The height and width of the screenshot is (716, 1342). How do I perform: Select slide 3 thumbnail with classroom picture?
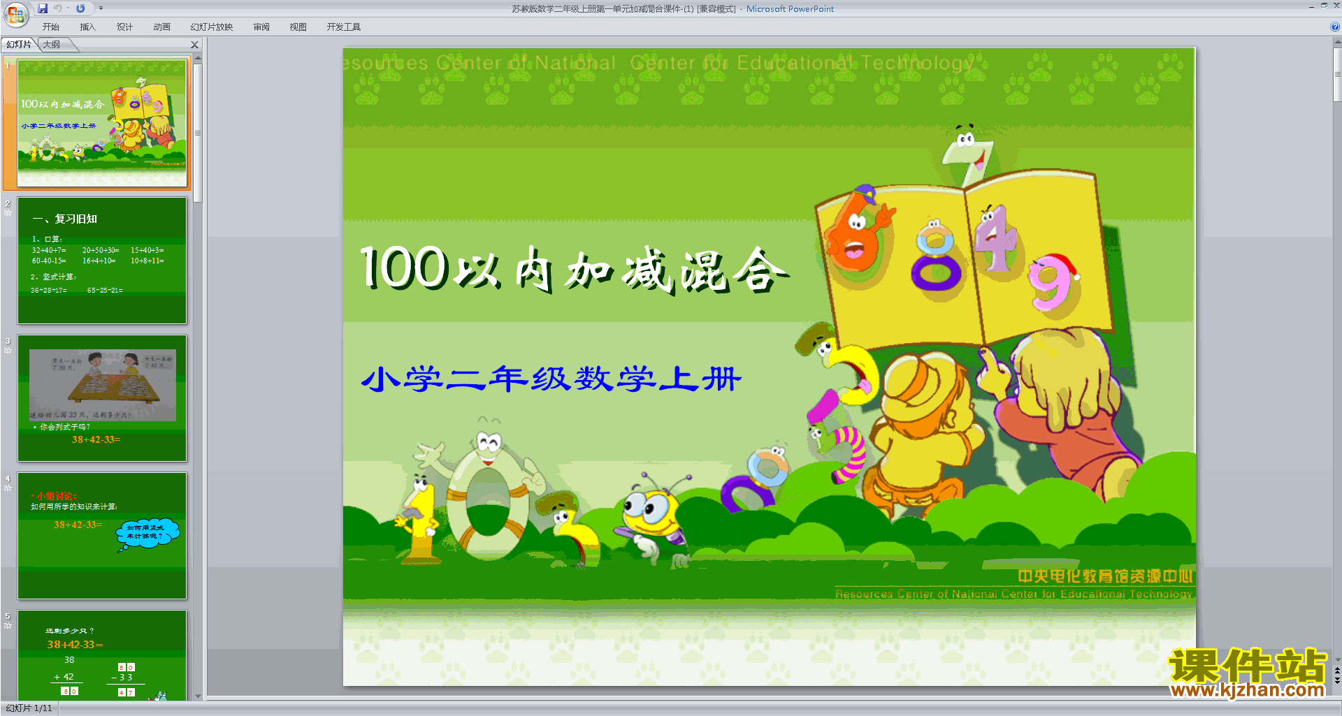(x=102, y=398)
